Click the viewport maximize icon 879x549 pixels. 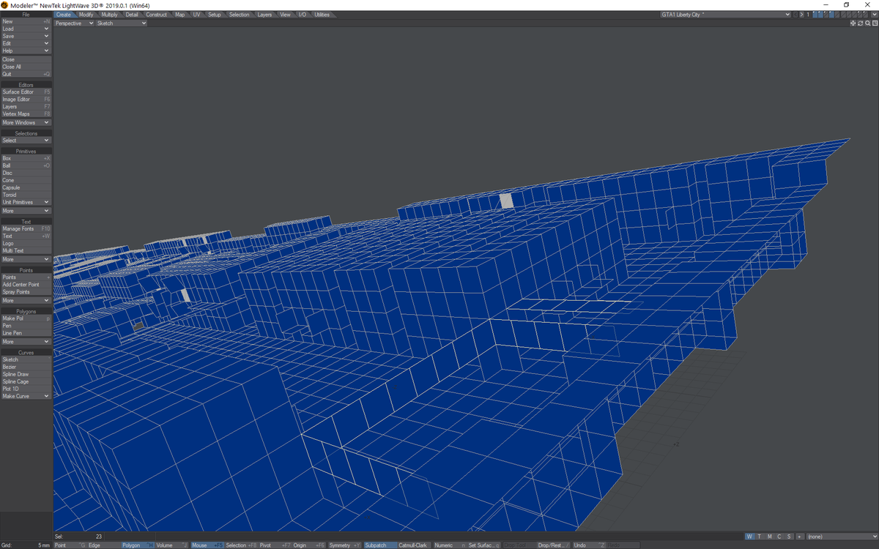click(x=875, y=23)
